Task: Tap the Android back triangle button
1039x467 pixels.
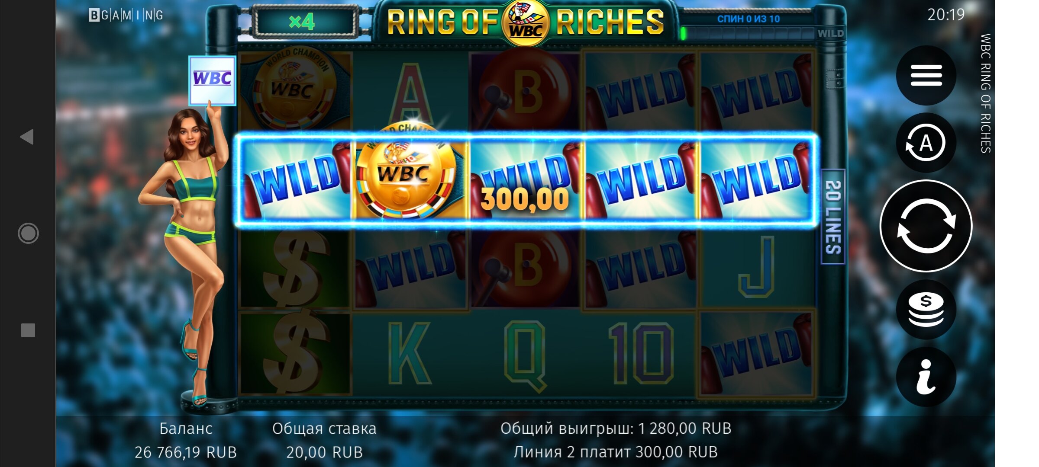Action: tap(27, 137)
